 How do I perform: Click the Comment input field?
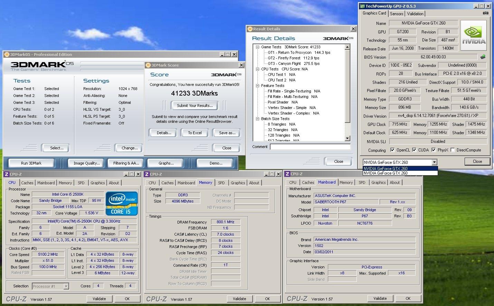pos(310,147)
